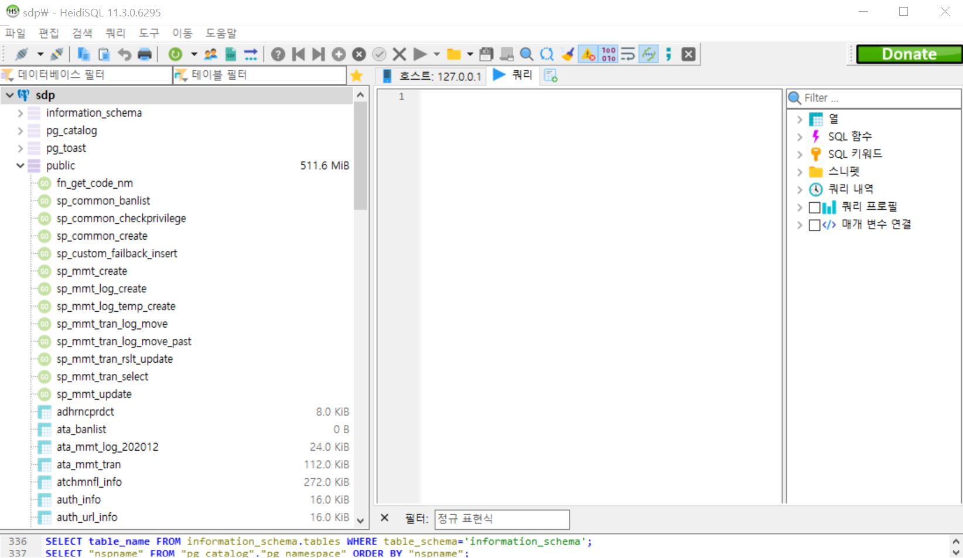Viewport: 963px width, 558px height.
Task: Click the cancel editing X icon
Action: [x=399, y=55]
